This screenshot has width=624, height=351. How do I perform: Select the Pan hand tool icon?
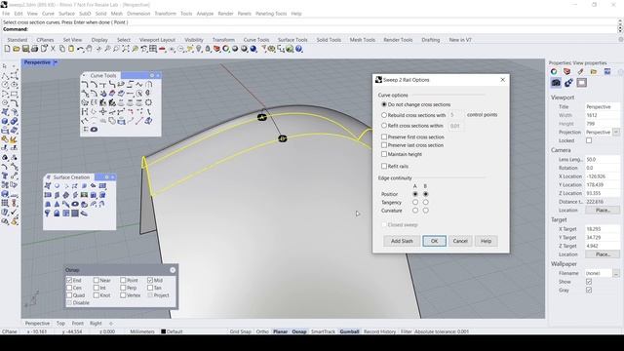point(89,49)
